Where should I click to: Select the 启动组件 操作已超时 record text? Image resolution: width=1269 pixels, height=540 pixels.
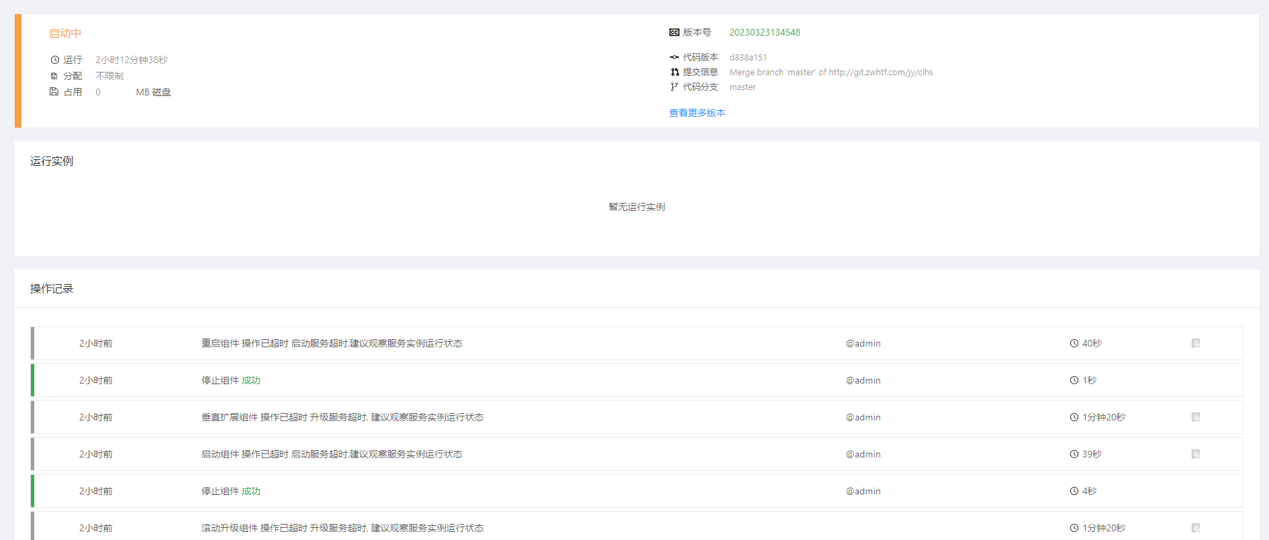point(332,454)
